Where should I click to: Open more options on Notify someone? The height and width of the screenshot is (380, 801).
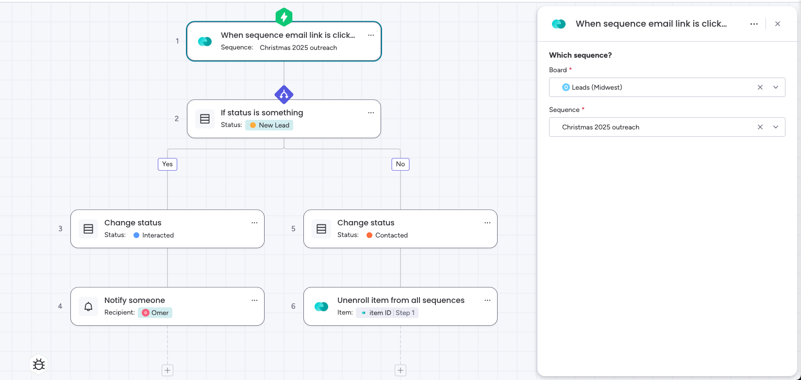coord(254,300)
